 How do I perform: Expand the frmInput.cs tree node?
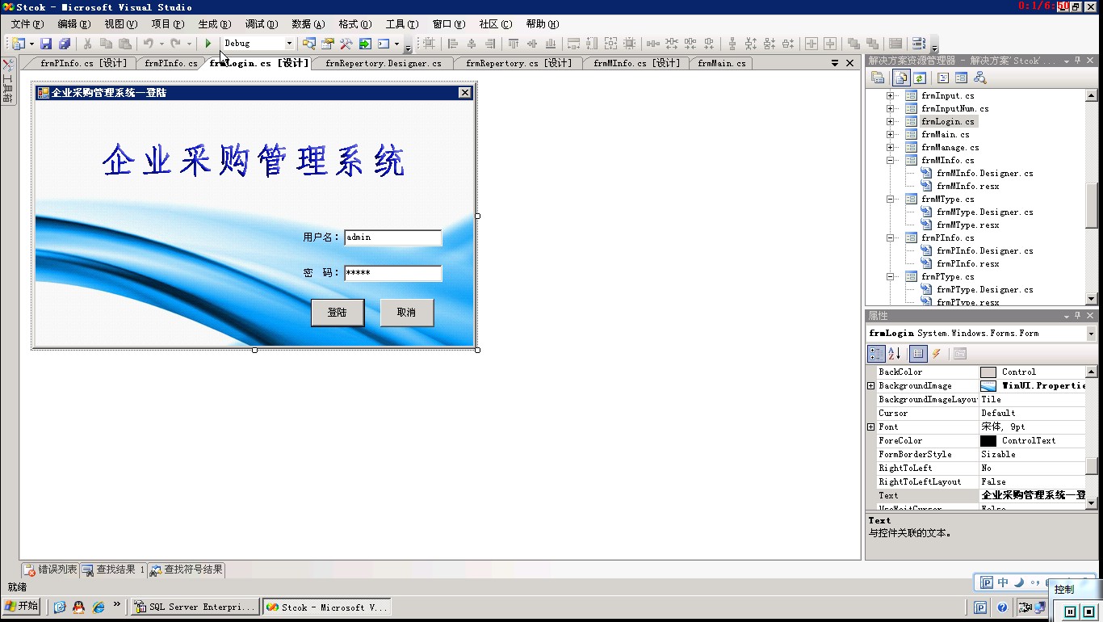pos(891,95)
